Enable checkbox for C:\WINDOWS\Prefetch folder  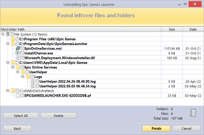[17, 91]
